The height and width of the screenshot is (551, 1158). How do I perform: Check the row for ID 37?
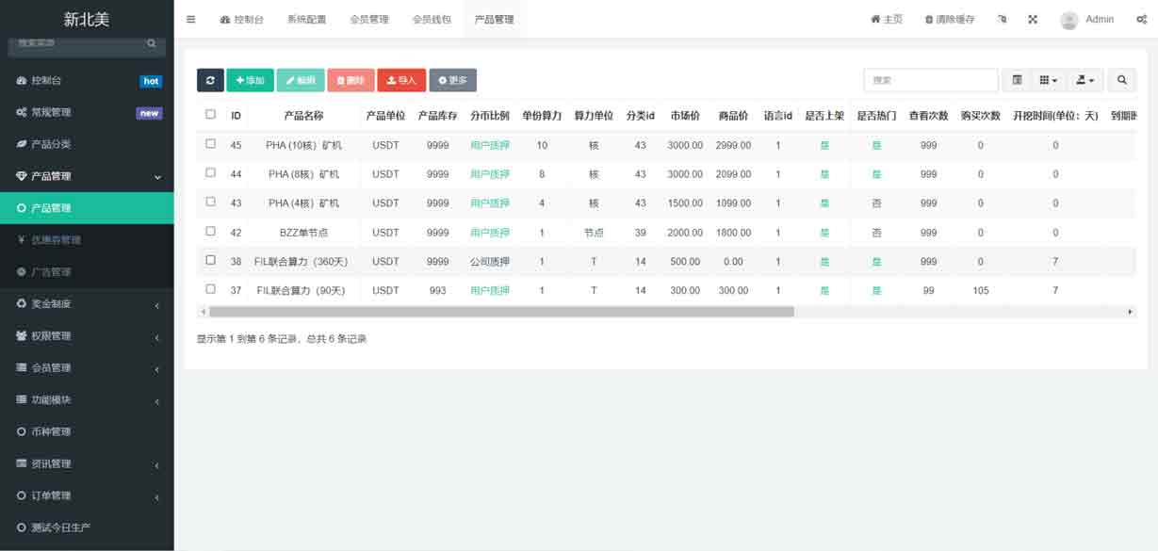click(x=210, y=290)
